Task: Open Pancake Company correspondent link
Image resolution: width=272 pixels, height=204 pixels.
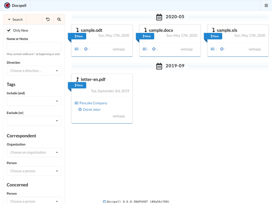Action: pos(93,103)
